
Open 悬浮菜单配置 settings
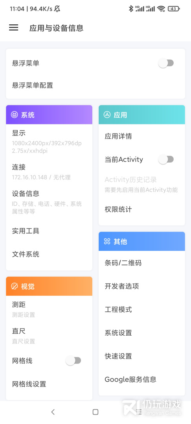pos(95,86)
